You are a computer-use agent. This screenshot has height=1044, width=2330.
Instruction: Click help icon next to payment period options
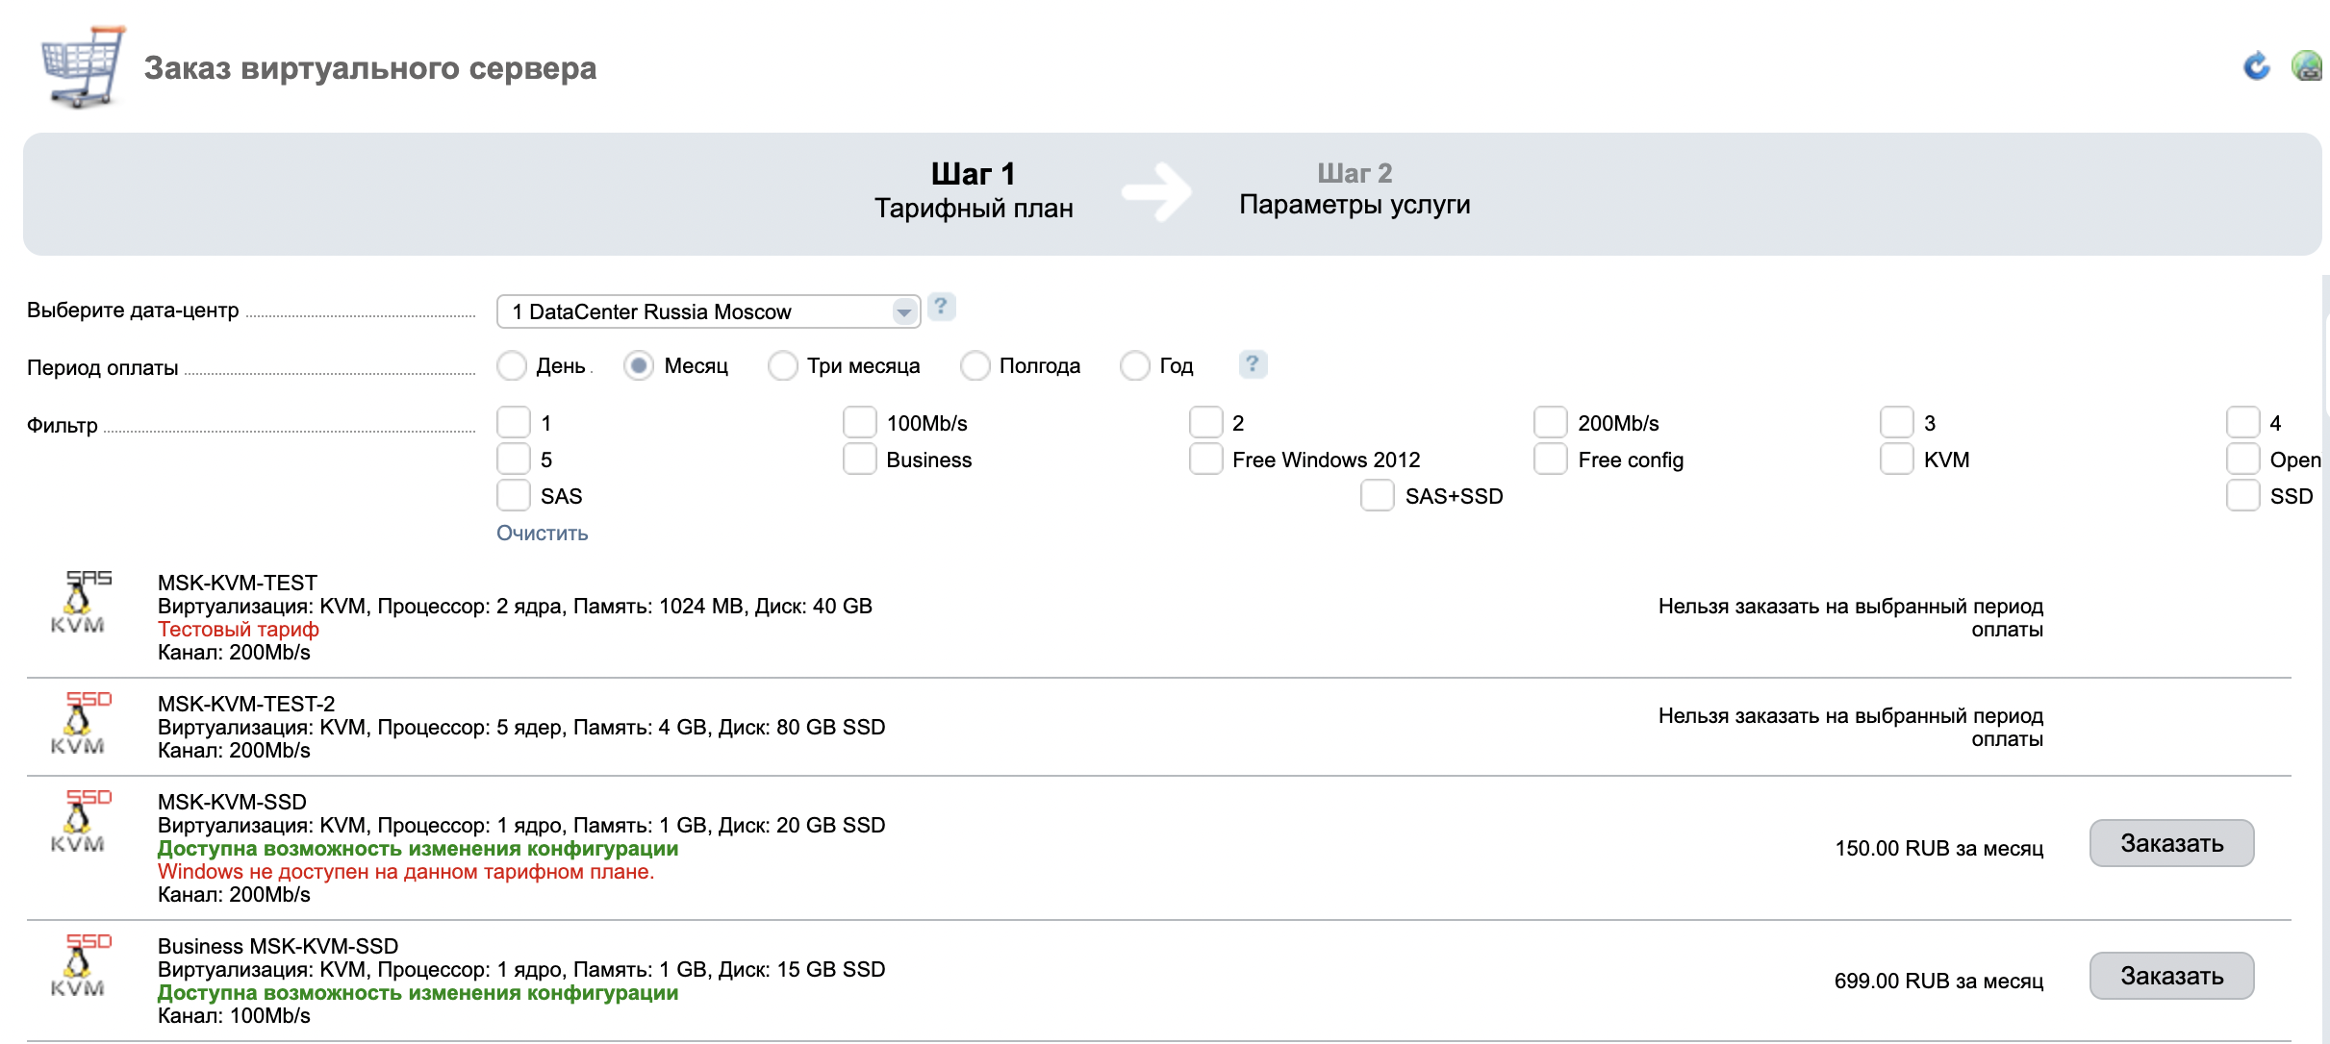[1252, 363]
